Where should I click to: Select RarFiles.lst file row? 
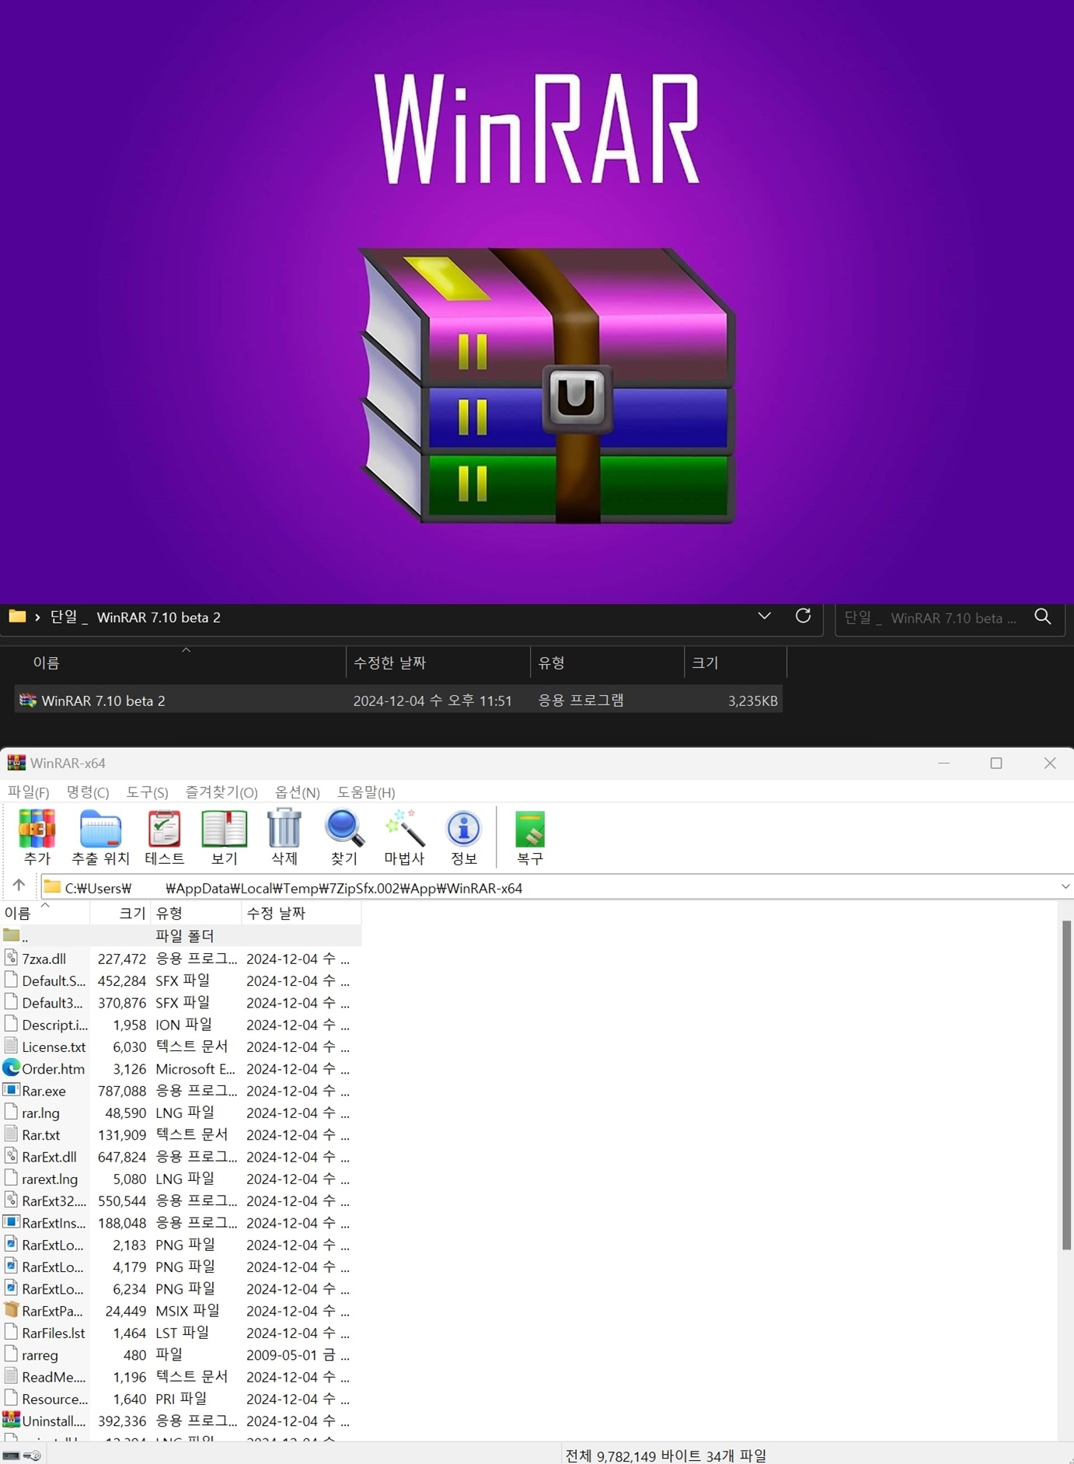[x=180, y=1333]
